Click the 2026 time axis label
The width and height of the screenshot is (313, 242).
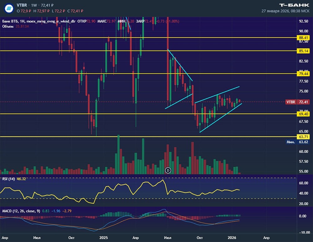coord(232,238)
